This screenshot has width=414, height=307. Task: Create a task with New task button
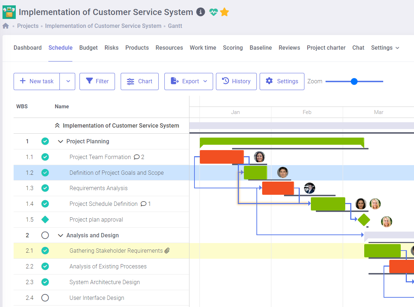[37, 81]
